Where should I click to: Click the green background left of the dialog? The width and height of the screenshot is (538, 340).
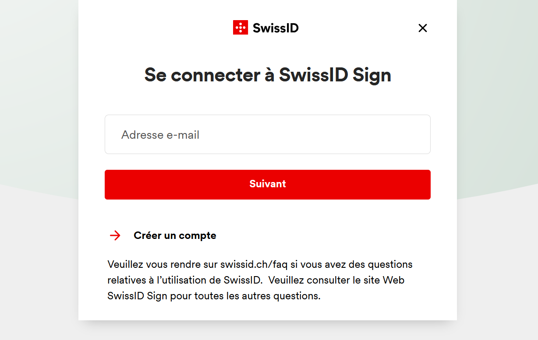point(39,88)
